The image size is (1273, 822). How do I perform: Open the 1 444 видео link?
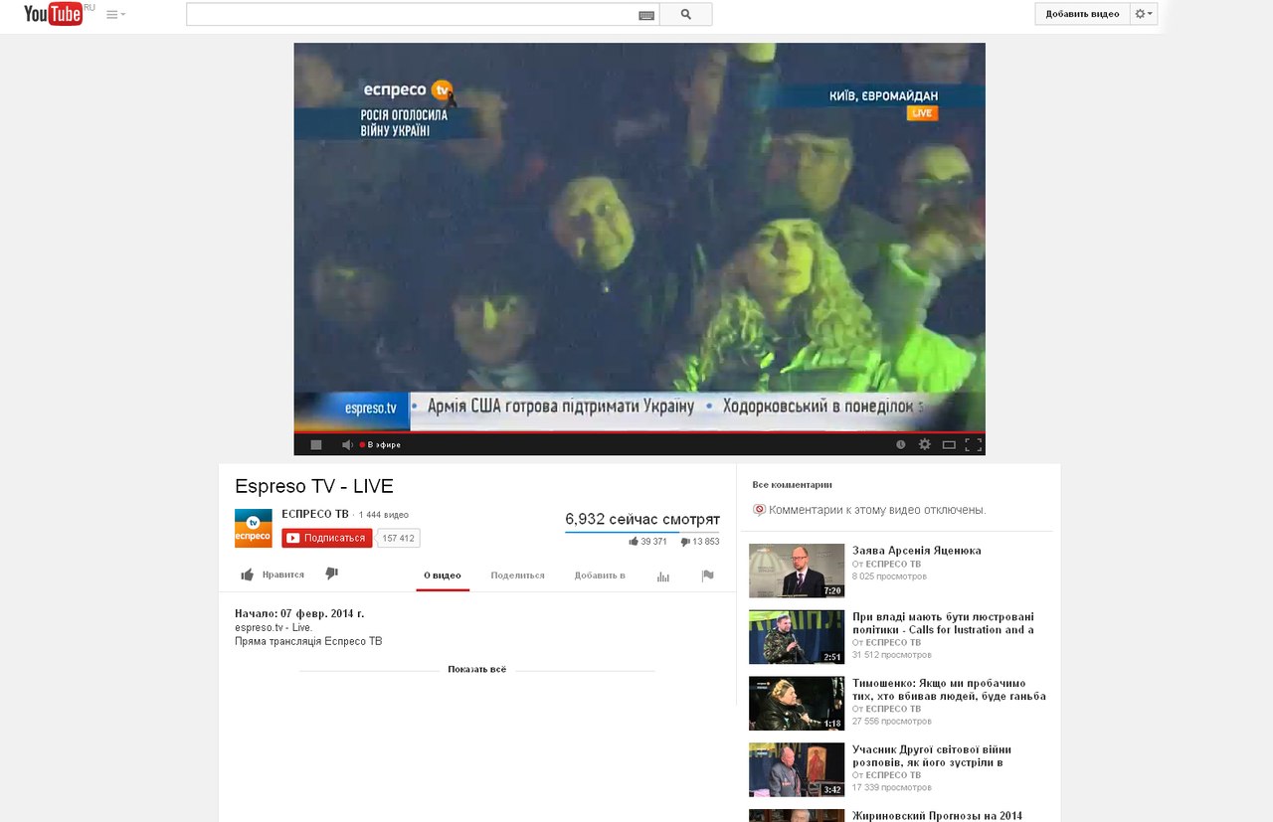click(384, 515)
